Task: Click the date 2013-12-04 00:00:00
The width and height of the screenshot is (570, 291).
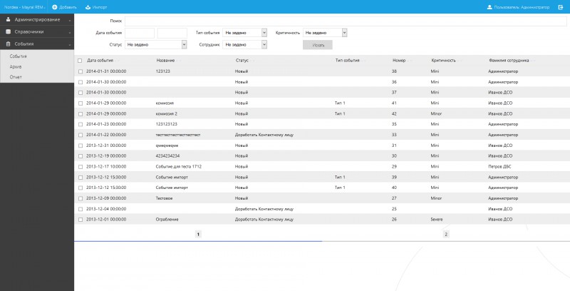Action: pos(106,209)
